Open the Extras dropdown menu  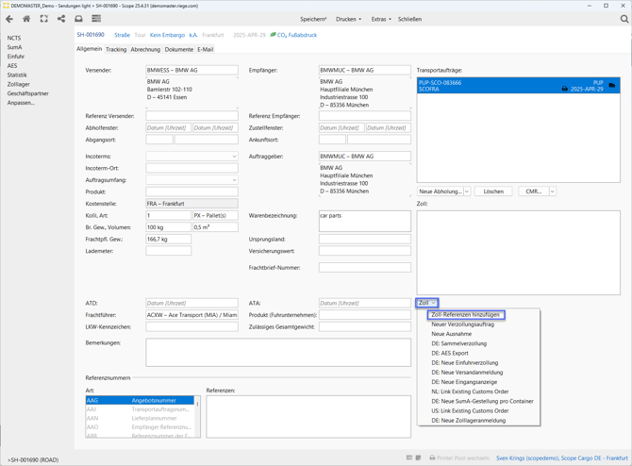click(x=381, y=19)
